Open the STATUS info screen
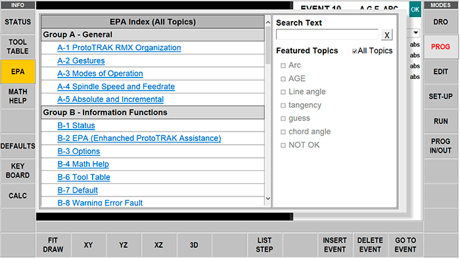 (x=18, y=22)
